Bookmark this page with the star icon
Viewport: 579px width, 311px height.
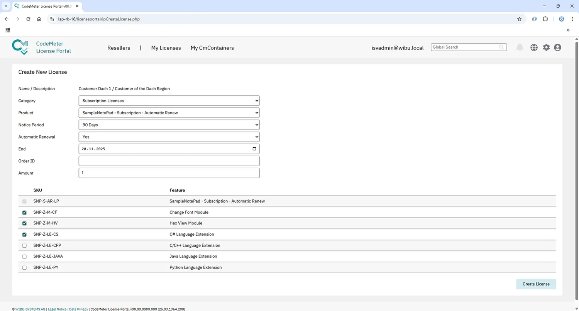(x=519, y=19)
